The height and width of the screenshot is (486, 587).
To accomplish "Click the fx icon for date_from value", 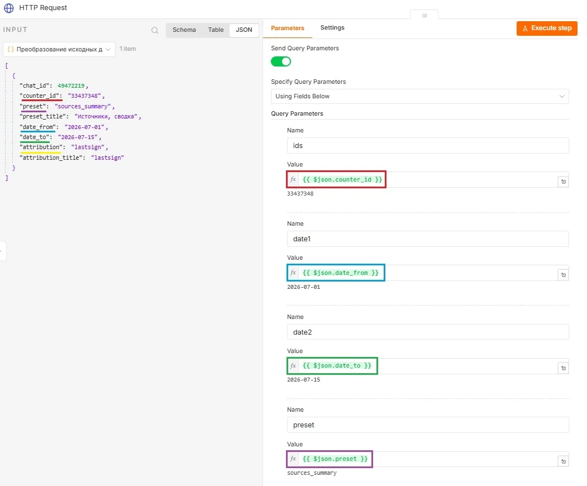I will 293,273.
